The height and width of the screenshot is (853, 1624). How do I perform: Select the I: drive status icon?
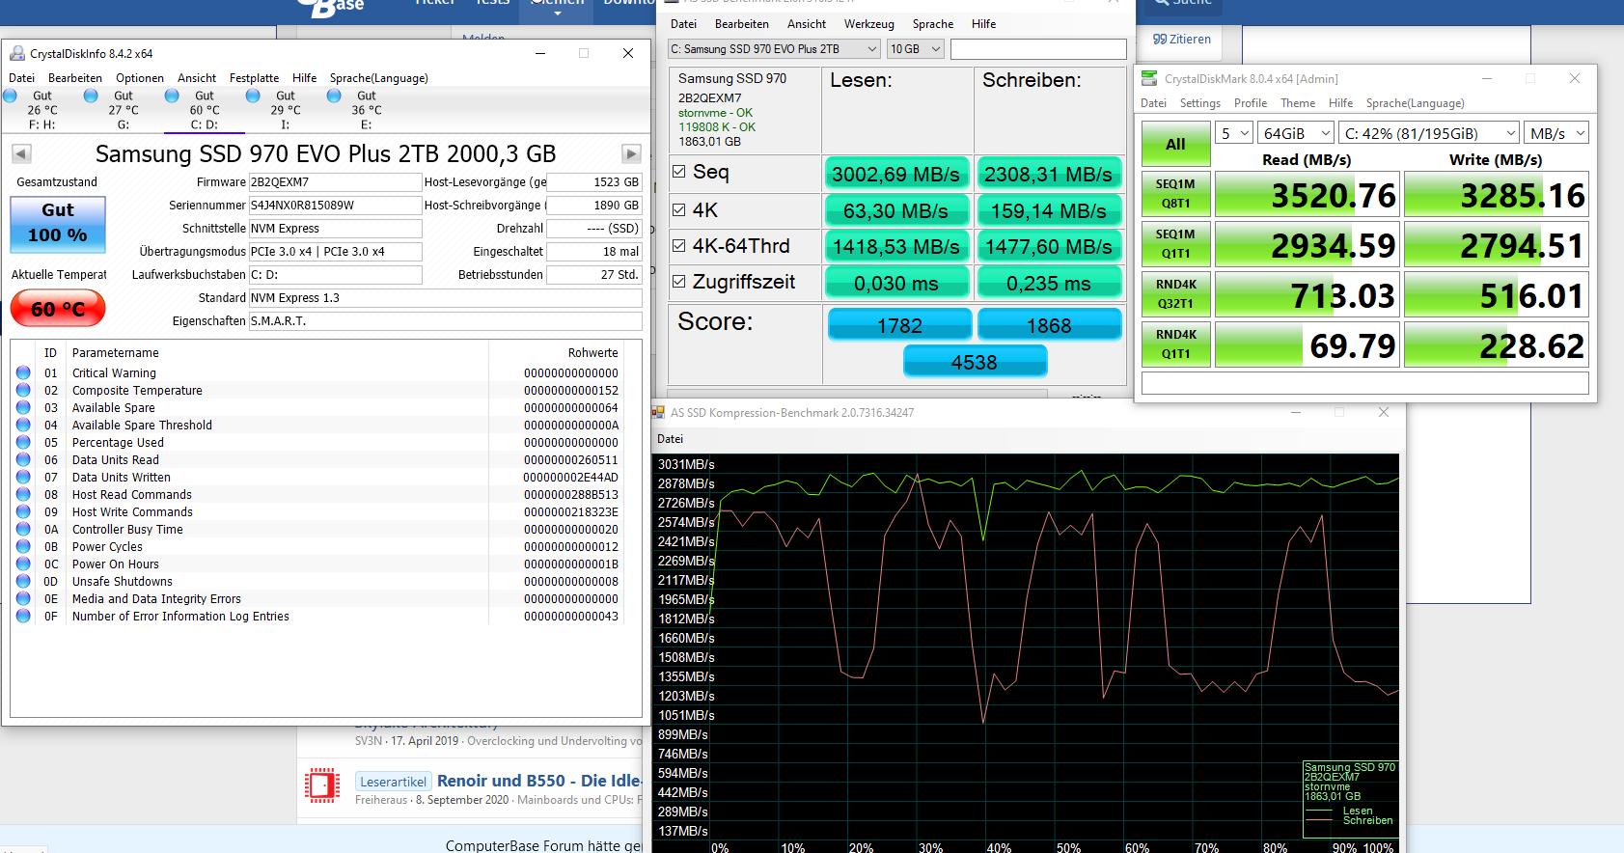[x=254, y=96]
